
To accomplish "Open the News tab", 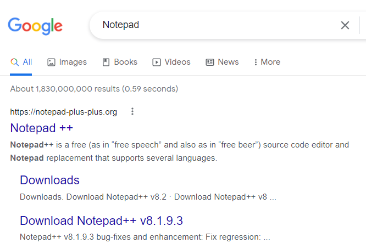I will 222,62.
